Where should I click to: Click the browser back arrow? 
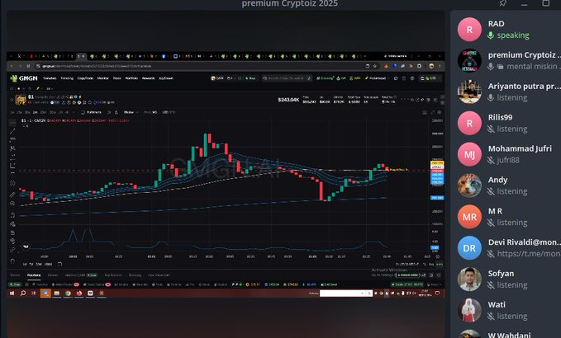pyautogui.click(x=12, y=66)
